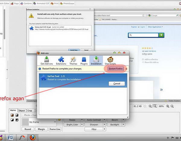Screen dimensions: 181x141
Task: Click the Round button
Action: pos(28,129)
